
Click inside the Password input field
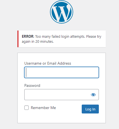(x=57, y=95)
